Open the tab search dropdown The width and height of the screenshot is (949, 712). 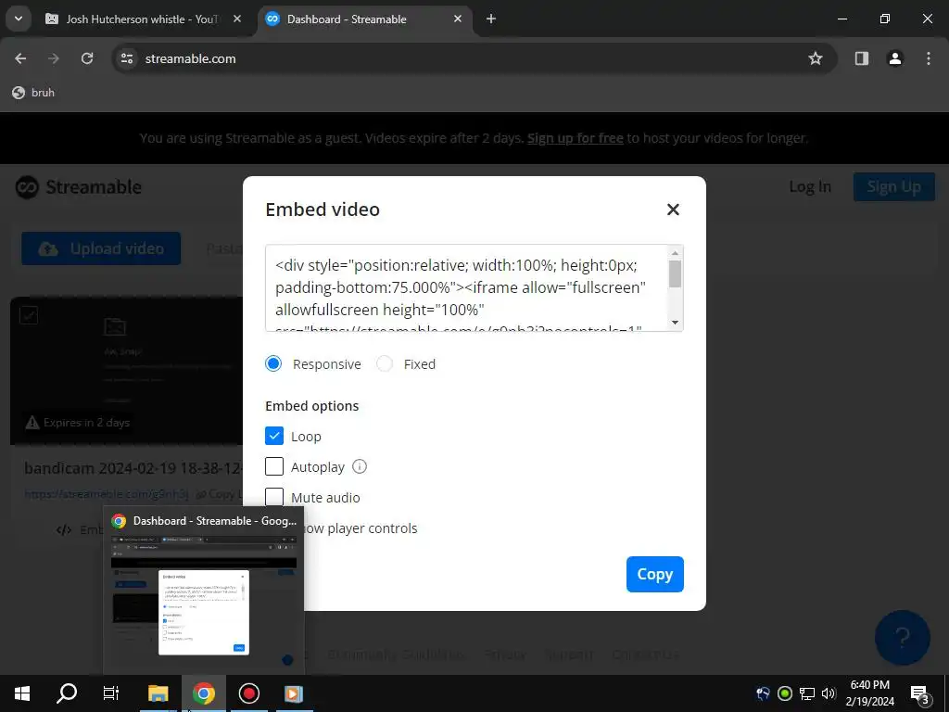pos(19,19)
